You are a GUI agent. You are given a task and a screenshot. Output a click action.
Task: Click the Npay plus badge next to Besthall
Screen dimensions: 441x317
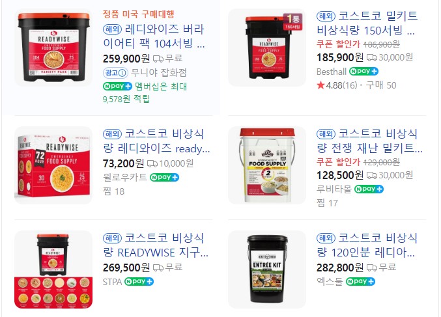pyautogui.click(x=363, y=72)
